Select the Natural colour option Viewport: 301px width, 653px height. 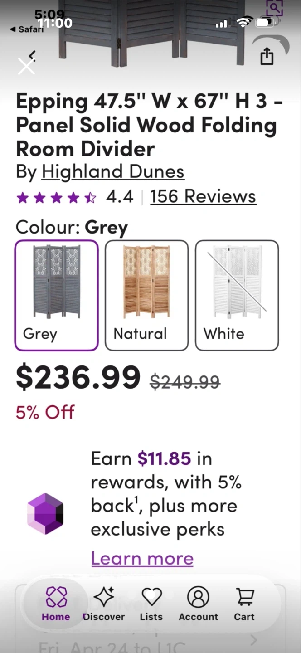click(146, 295)
